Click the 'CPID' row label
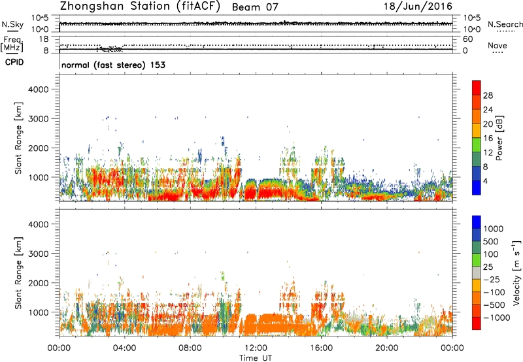The width and height of the screenshot is (523, 362). 14,62
